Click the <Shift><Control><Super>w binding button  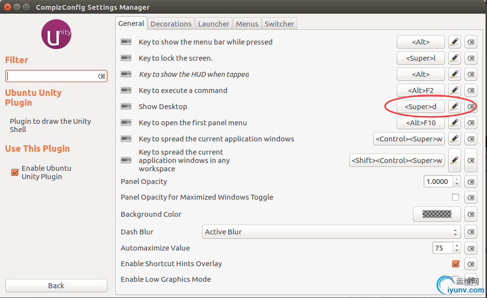click(397, 160)
